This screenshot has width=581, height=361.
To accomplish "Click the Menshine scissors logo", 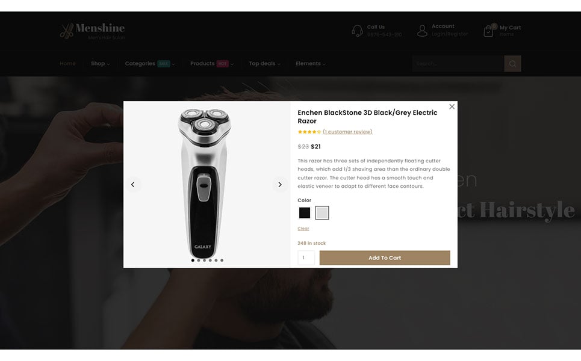I will [x=67, y=31].
